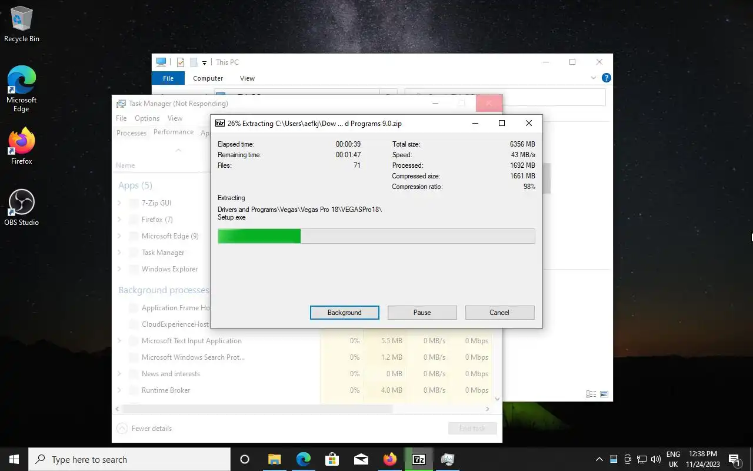
Task: Cancel the 7-Zip extraction
Action: click(499, 313)
